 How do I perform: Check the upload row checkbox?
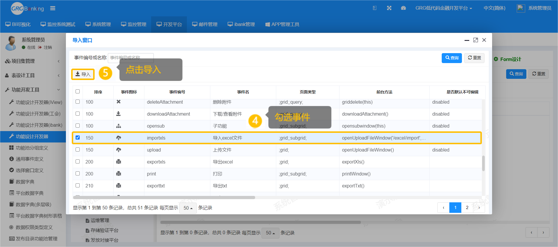pos(78,149)
